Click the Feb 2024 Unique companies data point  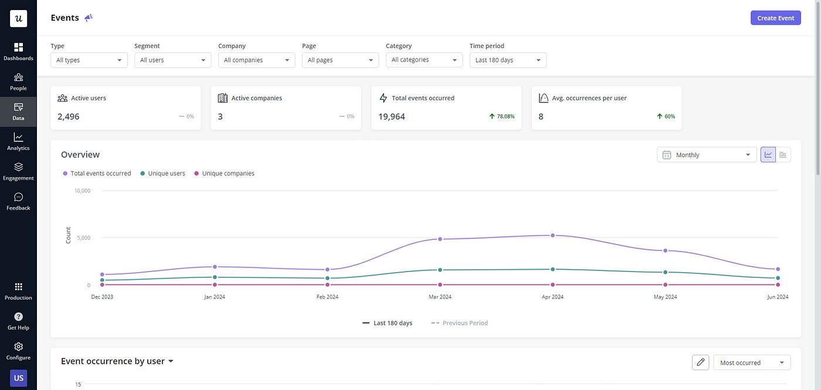(x=327, y=285)
